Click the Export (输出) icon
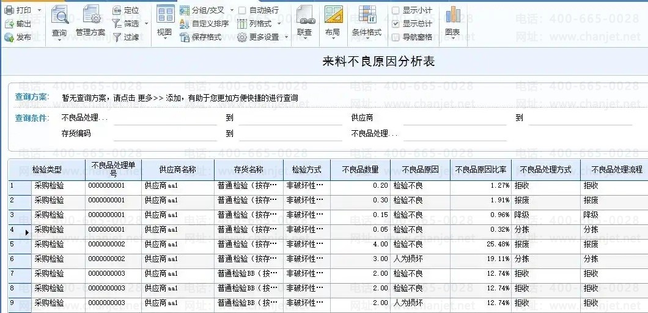Image resolution: width=648 pixels, height=313 pixels. tap(9, 24)
